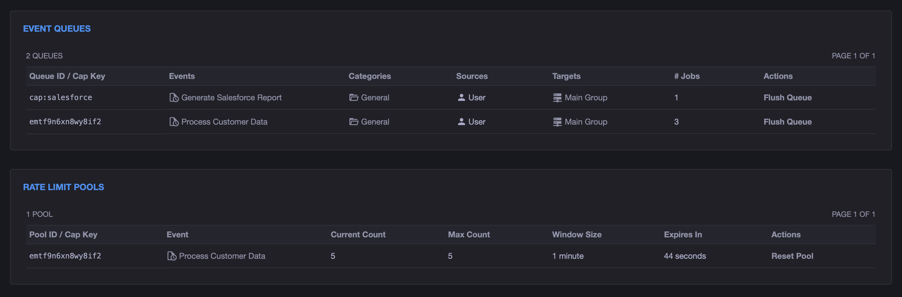The width and height of the screenshot is (902, 297).
Task: Open Main Group target in emtf9n6xn8wy8if2 row
Action: [586, 121]
